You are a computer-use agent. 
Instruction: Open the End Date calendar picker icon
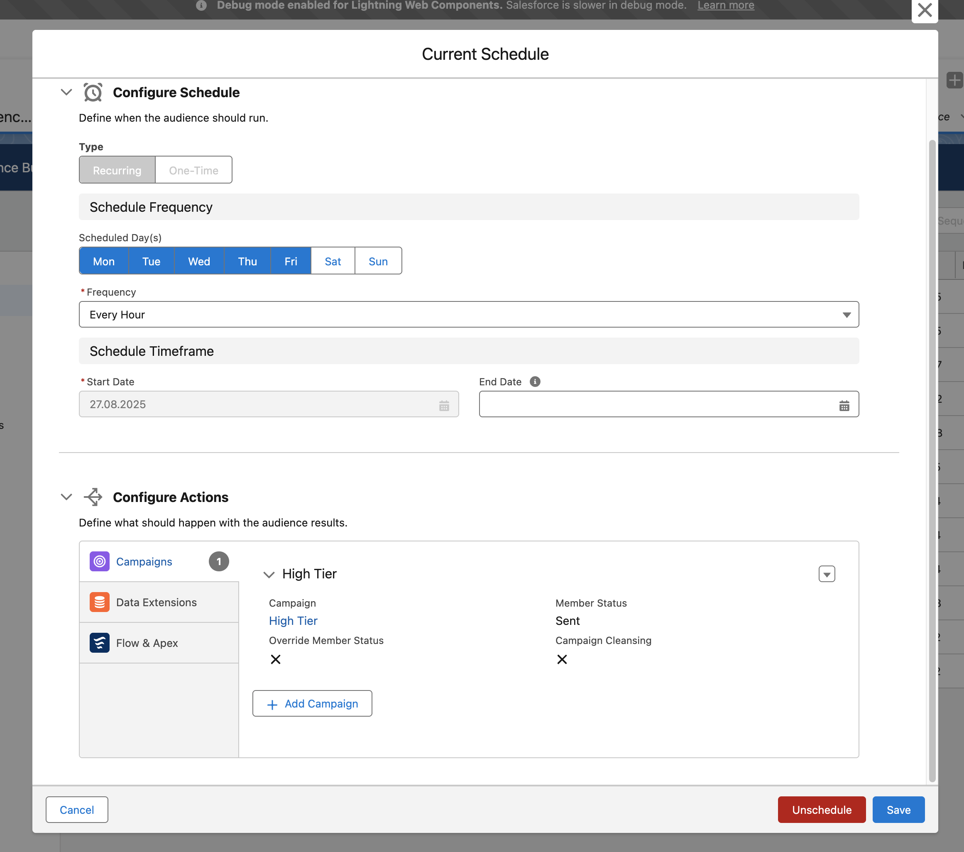pyautogui.click(x=844, y=405)
